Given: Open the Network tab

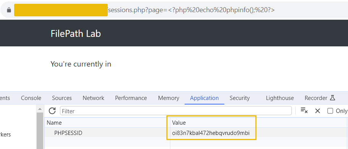Looking at the screenshot, I should coord(94,98).
